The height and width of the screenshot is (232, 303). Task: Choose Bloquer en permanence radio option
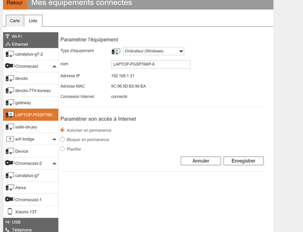(62, 139)
